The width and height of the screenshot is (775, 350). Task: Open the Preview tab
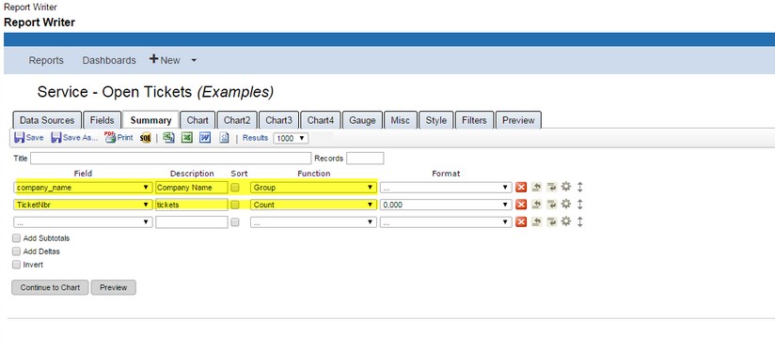coord(518,120)
